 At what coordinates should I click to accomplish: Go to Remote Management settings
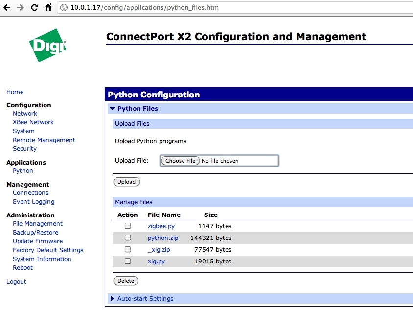pyautogui.click(x=44, y=140)
